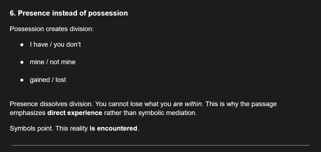
Task: Click the line "Possession creates division:"
Action: [52, 29]
